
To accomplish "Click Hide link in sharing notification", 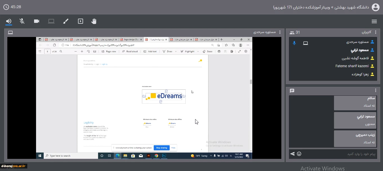I will pos(173,148).
